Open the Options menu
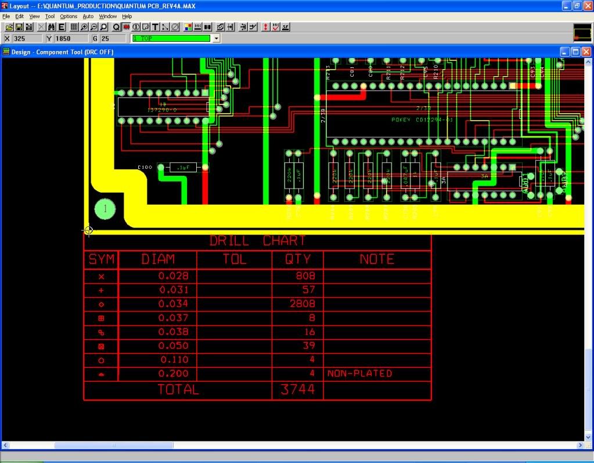This screenshot has width=594, height=463. [69, 16]
